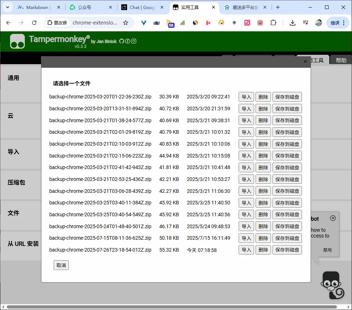Screen dimensions: 352x310
Task: Click the blue funnel extension icon
Action: pyautogui.click(x=144, y=23)
